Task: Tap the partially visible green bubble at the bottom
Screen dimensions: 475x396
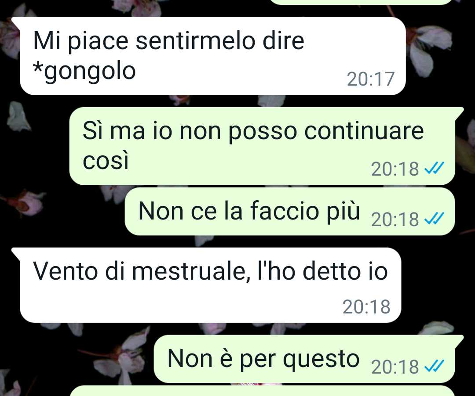Action: pyautogui.click(x=262, y=391)
